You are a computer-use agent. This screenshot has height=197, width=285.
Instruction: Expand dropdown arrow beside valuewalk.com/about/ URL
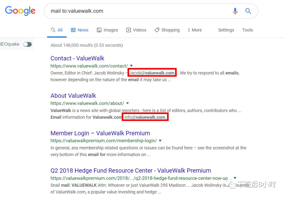coord(128,103)
